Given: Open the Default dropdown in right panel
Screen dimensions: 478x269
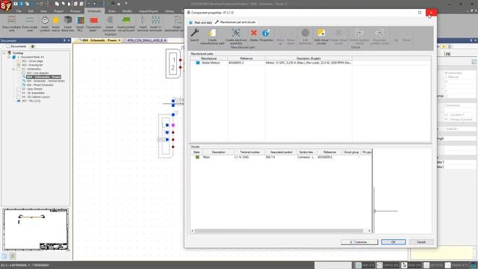Looking at the screenshot, I should coord(460,129).
